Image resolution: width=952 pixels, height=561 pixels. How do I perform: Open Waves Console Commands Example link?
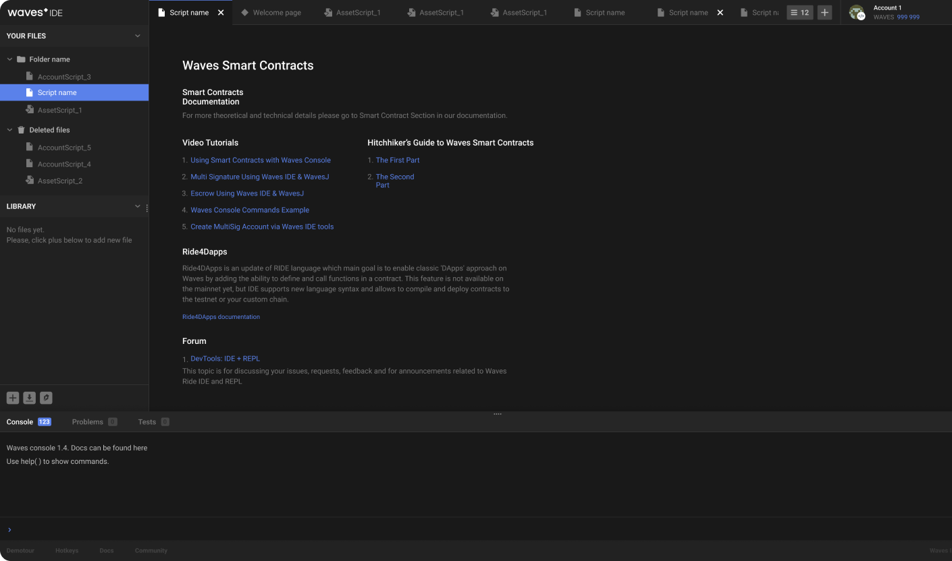[250, 210]
